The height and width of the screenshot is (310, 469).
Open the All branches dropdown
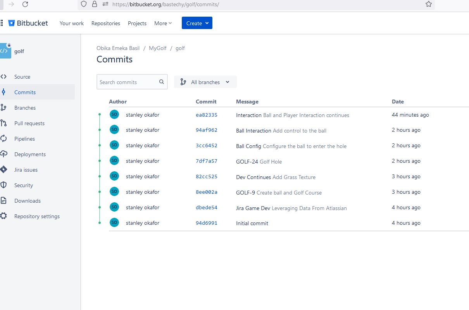point(205,82)
